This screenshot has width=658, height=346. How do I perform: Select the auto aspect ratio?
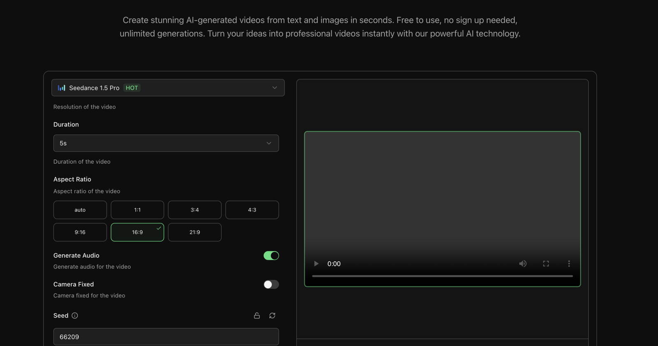click(x=80, y=210)
